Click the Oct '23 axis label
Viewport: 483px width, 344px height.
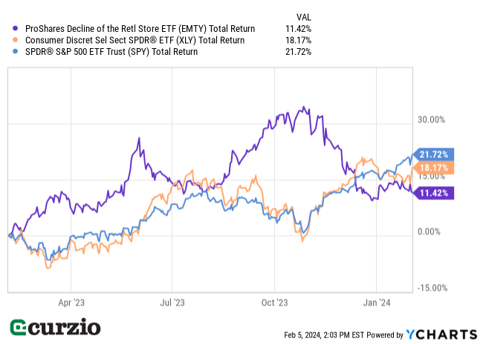(274, 302)
